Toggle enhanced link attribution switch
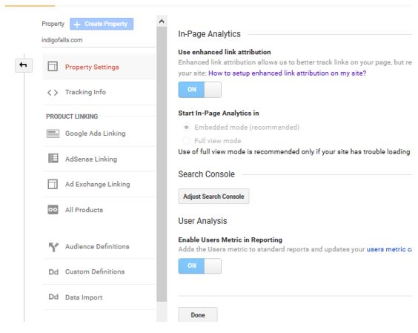 199,90
